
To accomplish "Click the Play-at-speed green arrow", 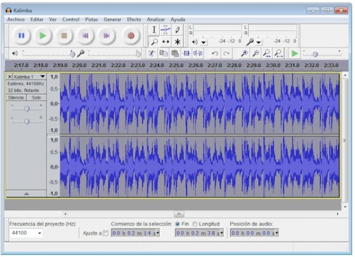I will [x=295, y=53].
